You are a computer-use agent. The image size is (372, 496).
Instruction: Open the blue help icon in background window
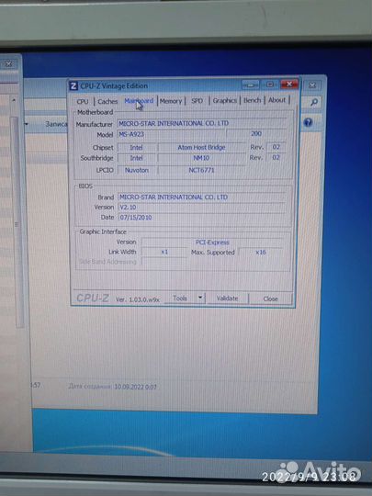[308, 122]
